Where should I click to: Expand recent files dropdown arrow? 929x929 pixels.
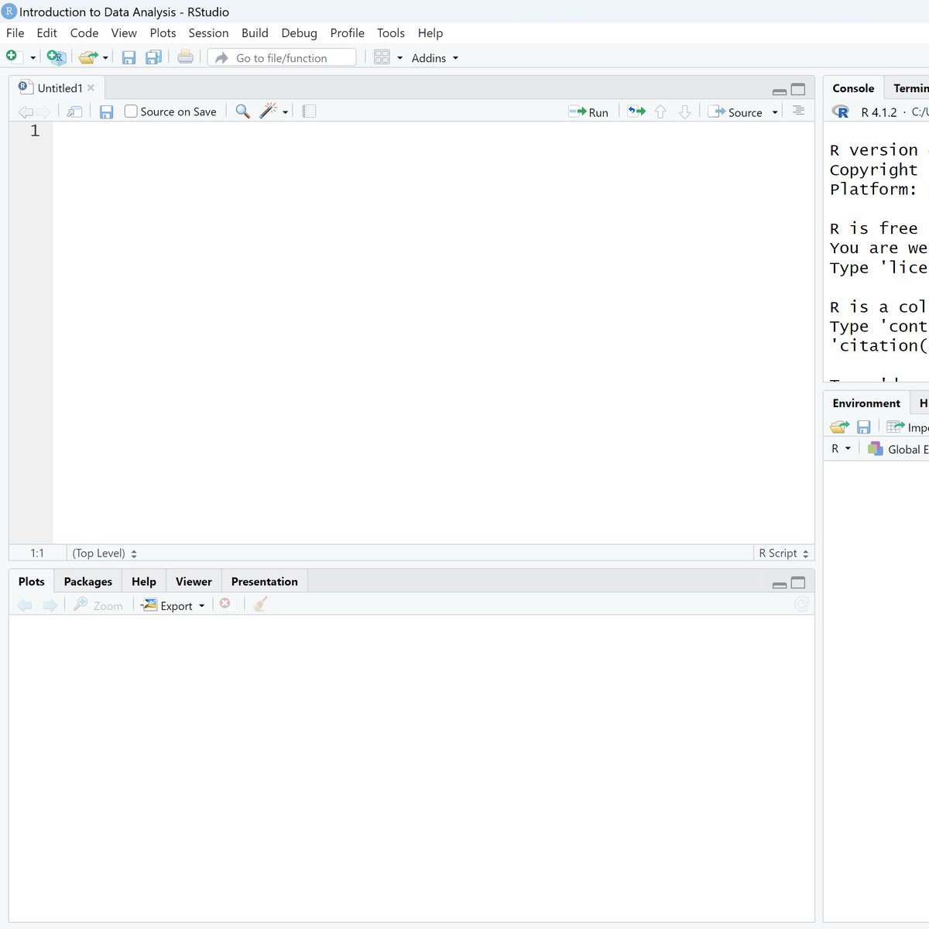[x=105, y=58]
